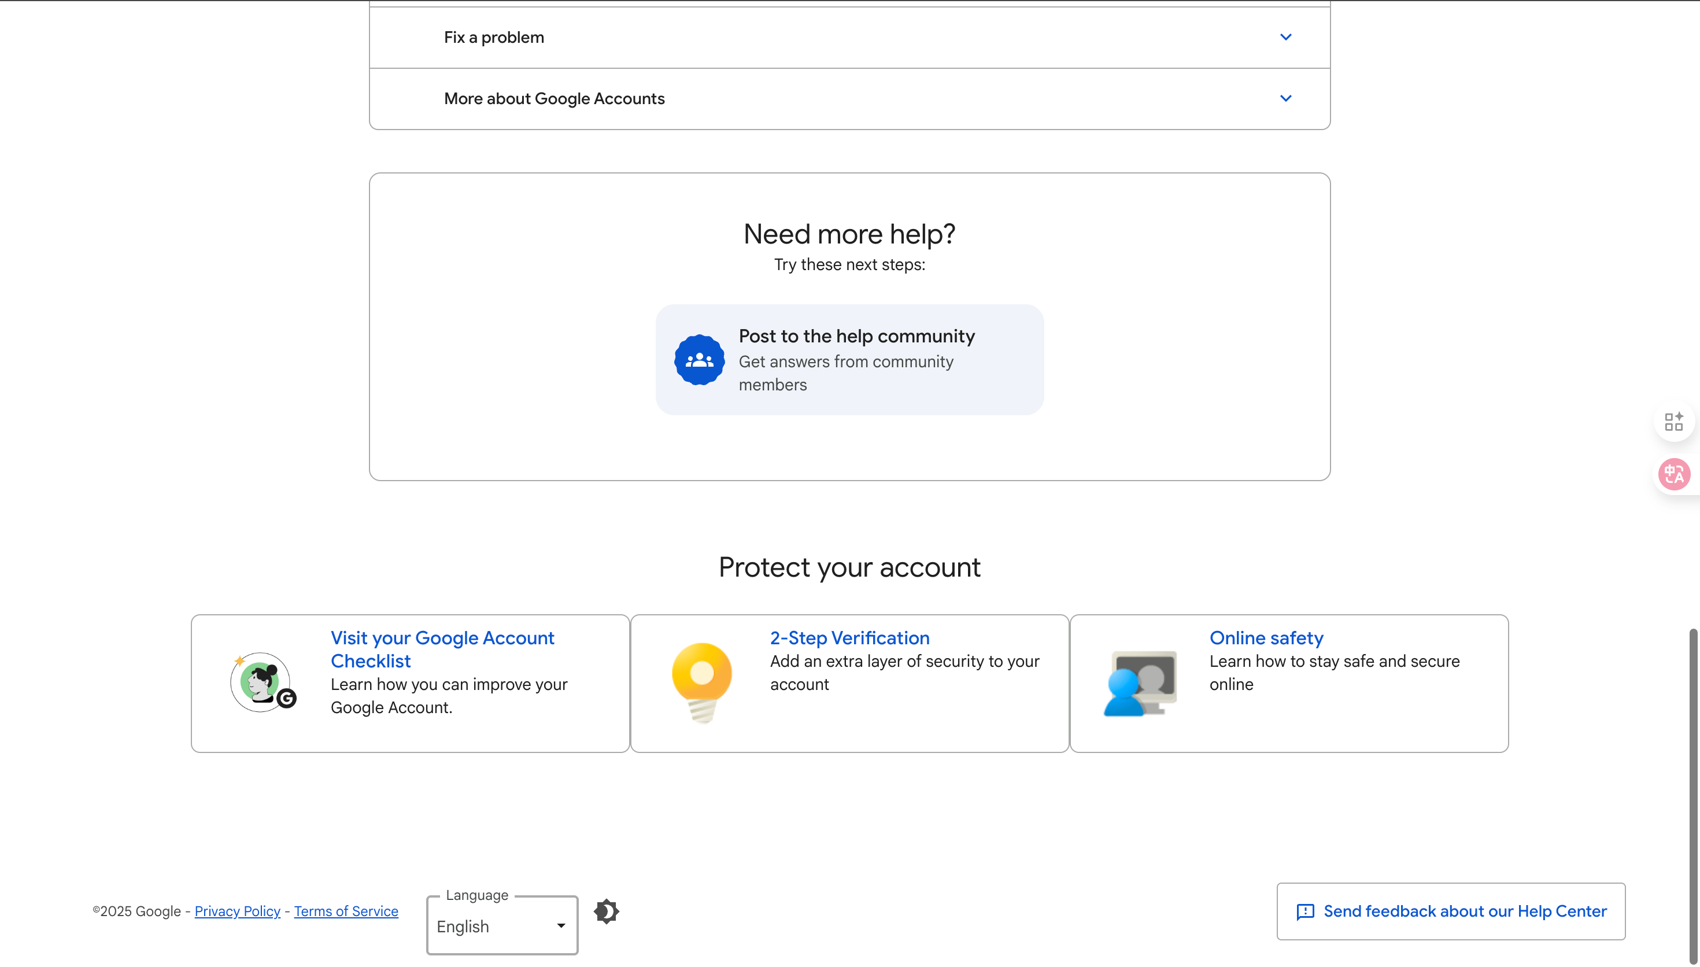1700x967 pixels.
Task: Click the Google Account Checklist avatar icon
Action: point(263,682)
